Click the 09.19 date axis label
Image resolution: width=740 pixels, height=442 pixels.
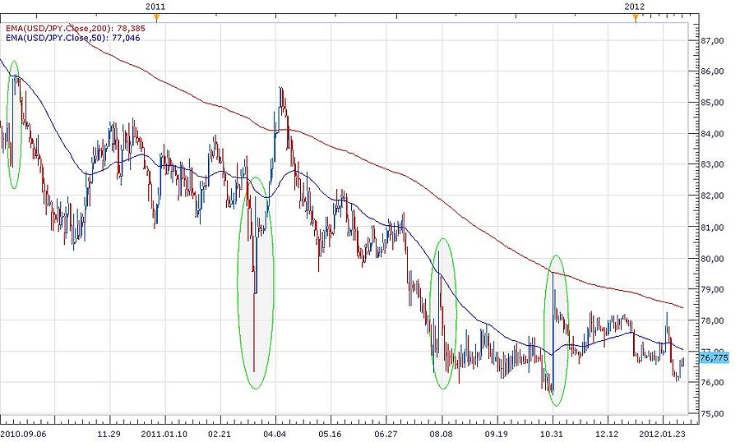(x=496, y=430)
